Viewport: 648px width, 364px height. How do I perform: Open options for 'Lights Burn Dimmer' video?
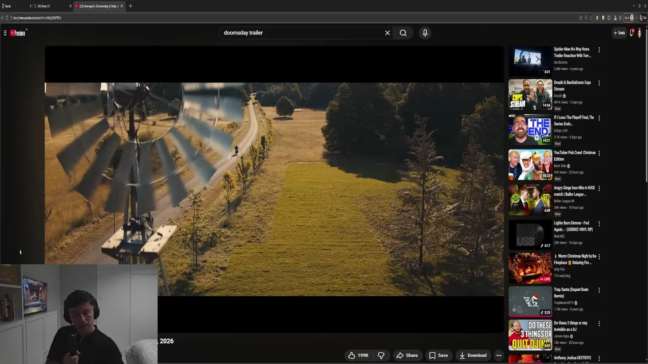599,223
